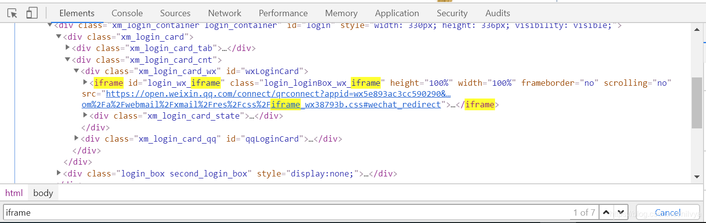Collapse the xm_login_container div node

(x=50, y=25)
